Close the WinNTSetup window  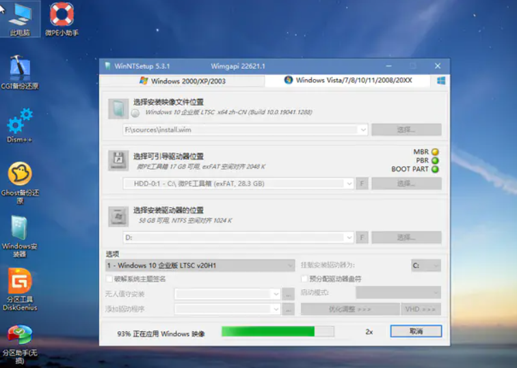[438, 66]
